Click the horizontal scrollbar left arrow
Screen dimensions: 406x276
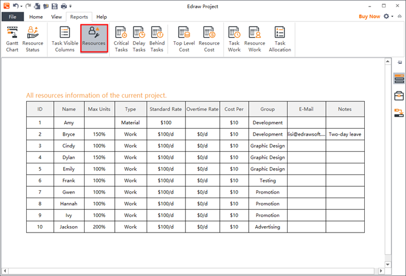(5, 271)
